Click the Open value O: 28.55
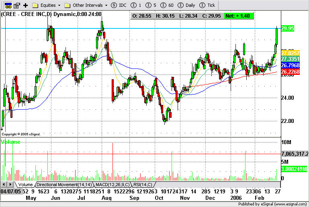This screenshot has width=309, height=207. 142,16
